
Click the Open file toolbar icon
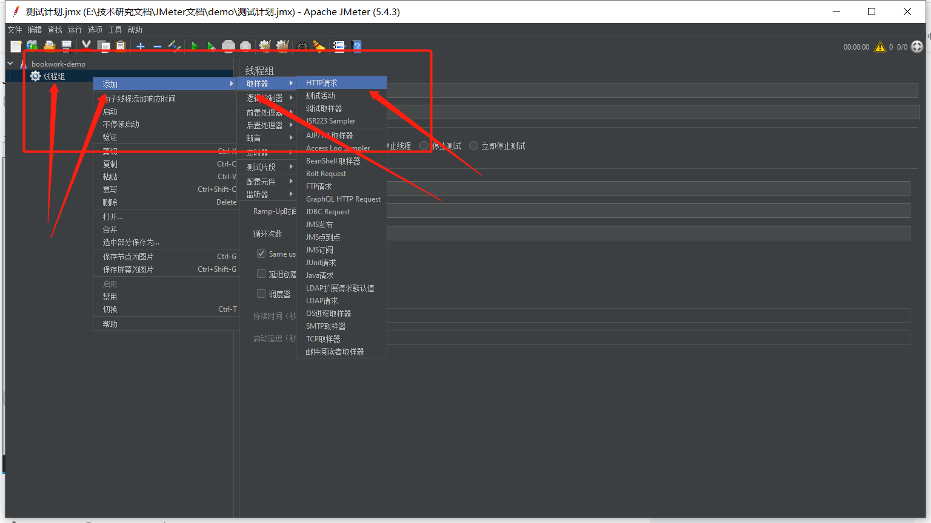[x=50, y=47]
